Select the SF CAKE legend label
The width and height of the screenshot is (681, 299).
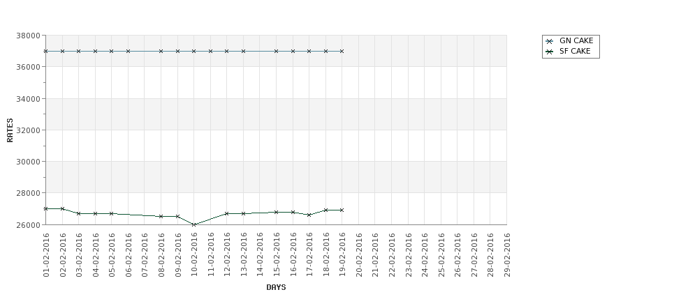[575, 51]
